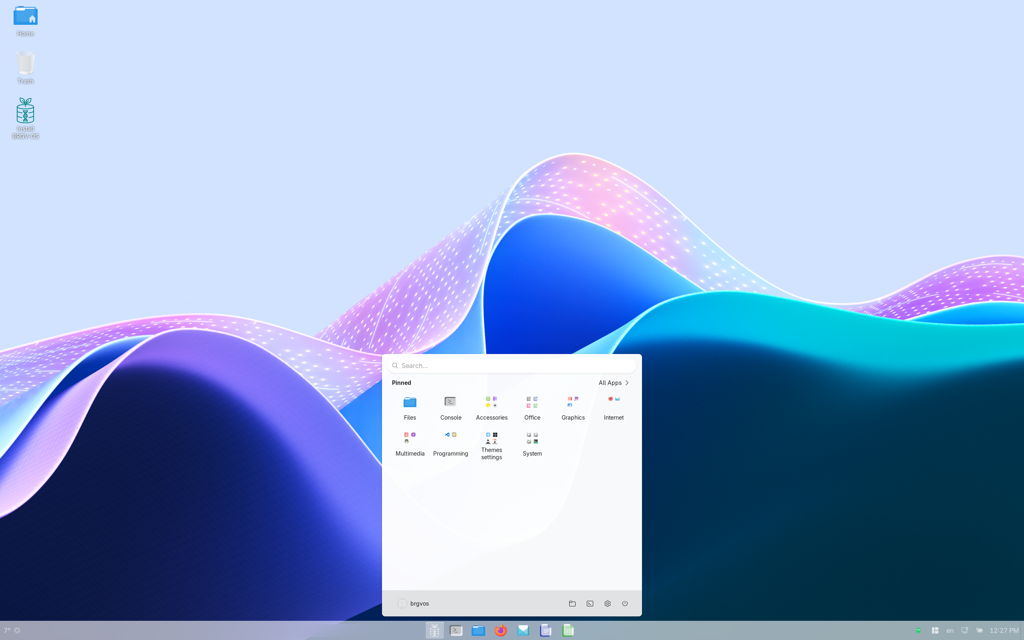The width and height of the screenshot is (1024, 640).
Task: Open brgvos user account entry
Action: (x=414, y=603)
